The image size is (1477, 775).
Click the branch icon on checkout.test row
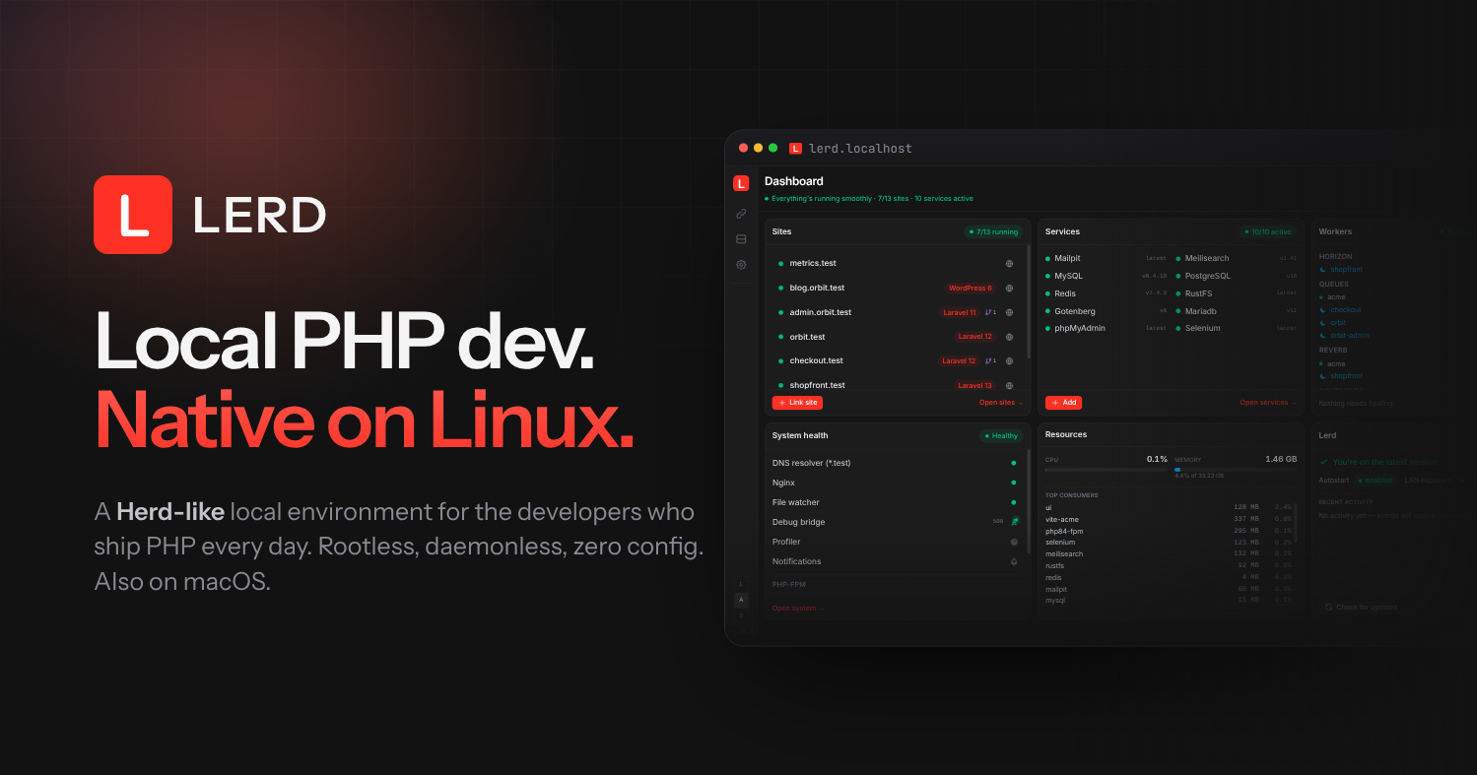click(990, 361)
